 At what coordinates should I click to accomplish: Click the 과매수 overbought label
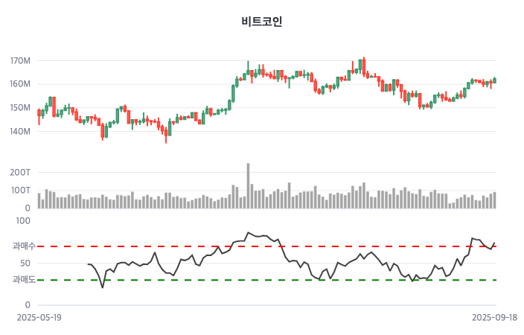click(x=24, y=246)
